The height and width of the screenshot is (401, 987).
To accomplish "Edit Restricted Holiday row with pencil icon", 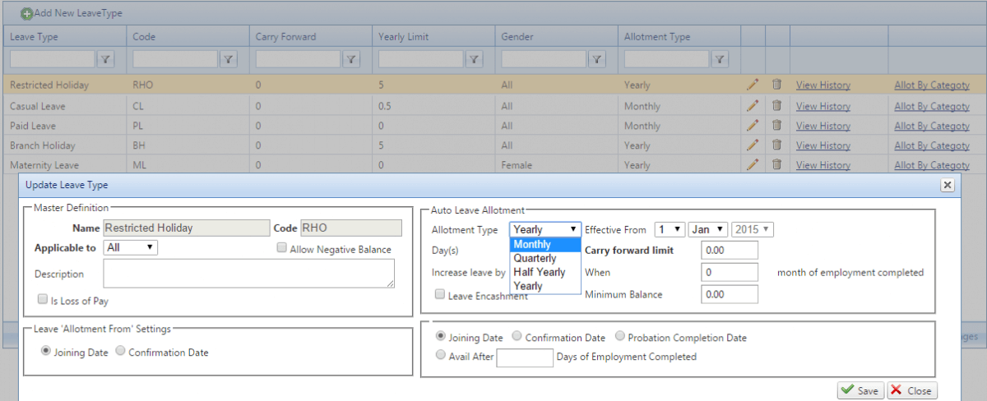I will pyautogui.click(x=752, y=84).
